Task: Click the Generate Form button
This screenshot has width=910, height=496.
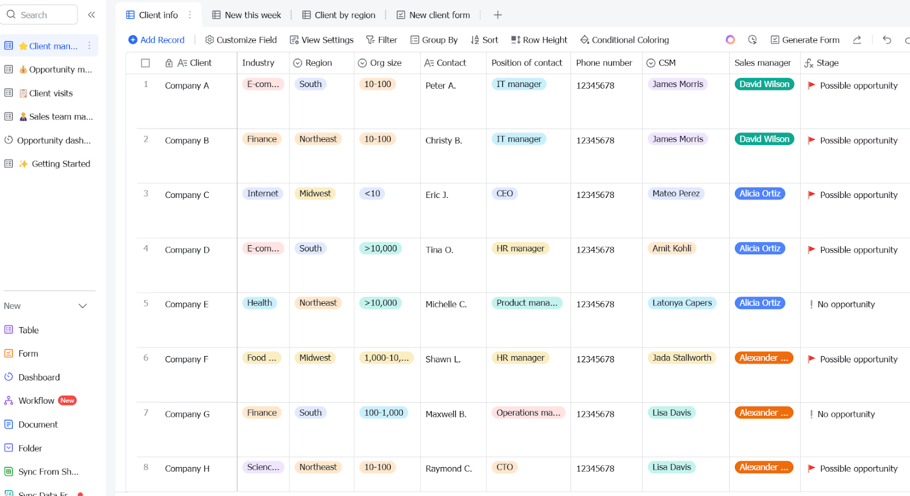Action: [805, 40]
